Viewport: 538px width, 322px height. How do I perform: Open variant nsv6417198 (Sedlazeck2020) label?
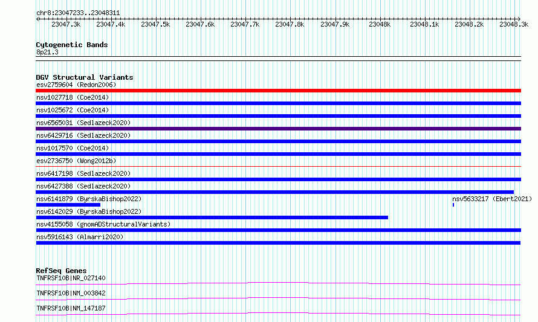83,173
